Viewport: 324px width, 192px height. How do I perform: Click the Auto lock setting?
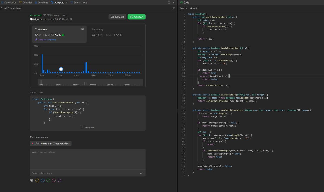[x=194, y=8]
